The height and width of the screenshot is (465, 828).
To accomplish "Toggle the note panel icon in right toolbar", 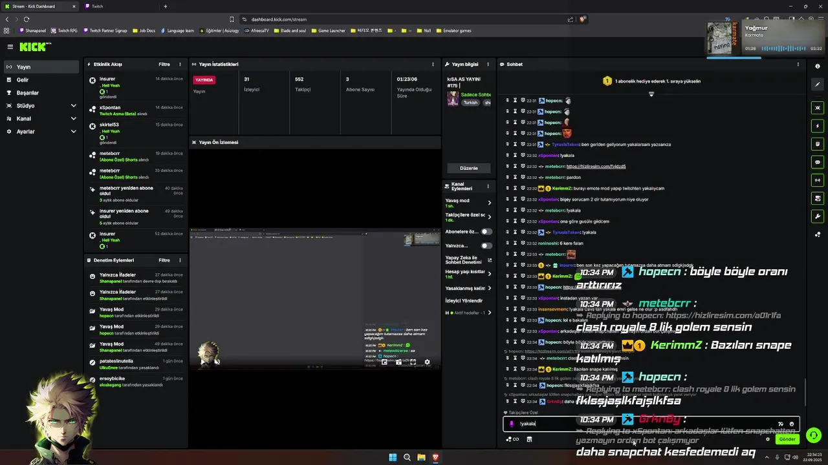I will pyautogui.click(x=818, y=144).
